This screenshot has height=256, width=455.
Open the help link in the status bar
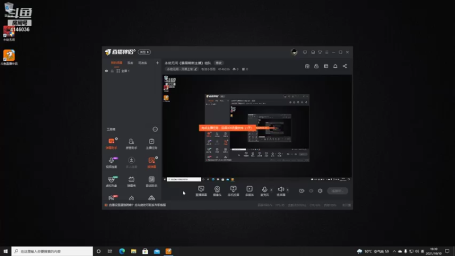pos(137,205)
